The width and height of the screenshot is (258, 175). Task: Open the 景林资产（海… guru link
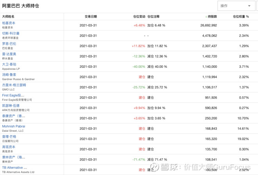point(14,157)
